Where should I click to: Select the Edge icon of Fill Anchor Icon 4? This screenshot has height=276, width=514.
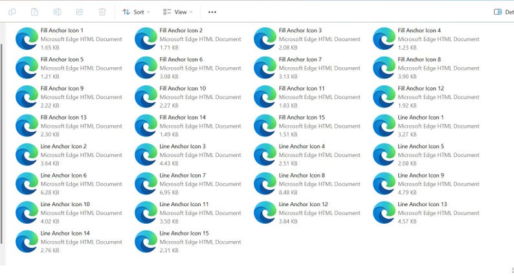click(x=384, y=39)
